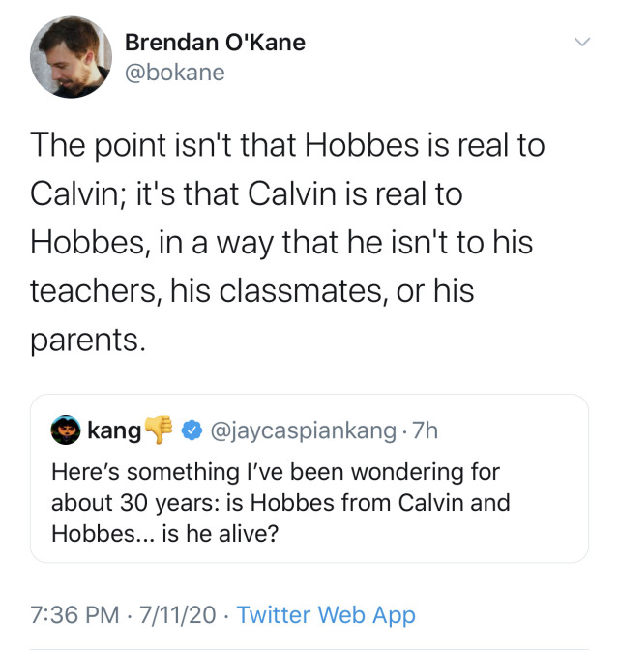Click the thumbs-down emoji beside kang
The width and height of the screenshot is (619, 653).
coord(157,428)
